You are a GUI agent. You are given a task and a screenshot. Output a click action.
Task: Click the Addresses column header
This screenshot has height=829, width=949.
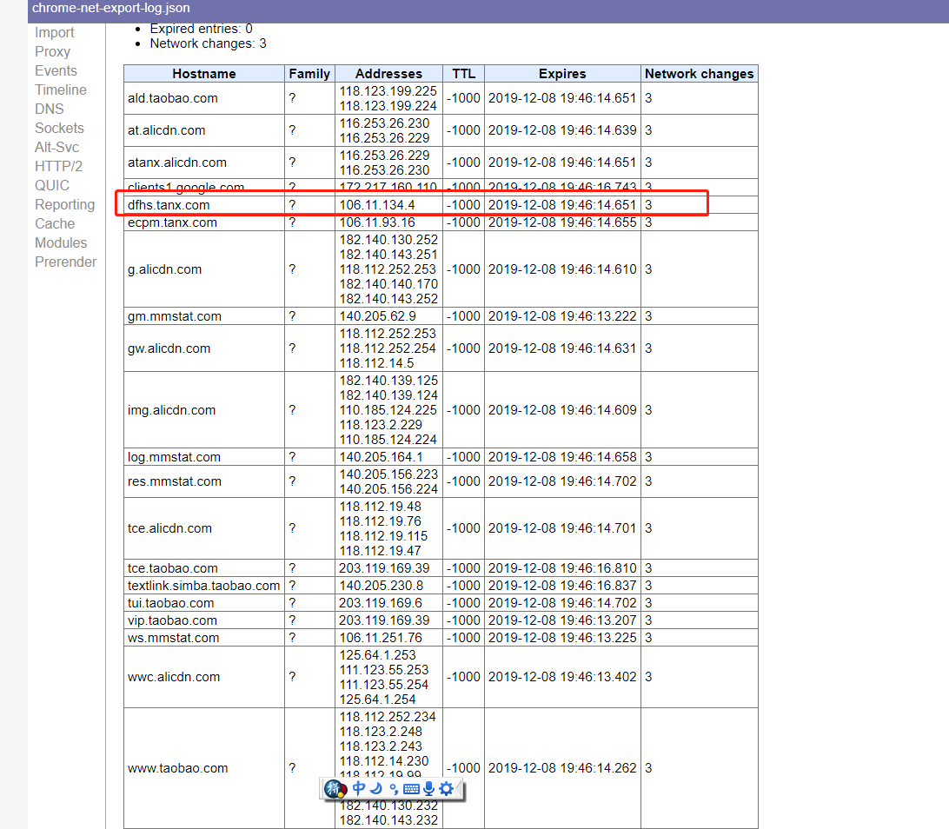tap(388, 74)
